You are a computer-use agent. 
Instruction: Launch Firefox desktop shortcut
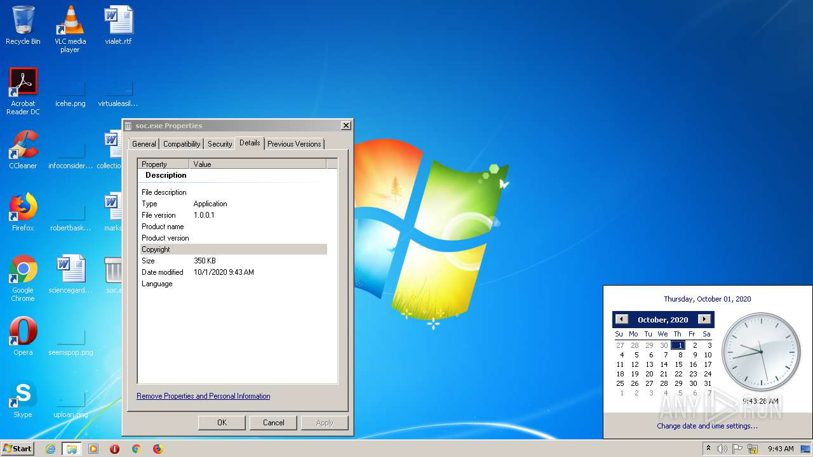tap(23, 212)
